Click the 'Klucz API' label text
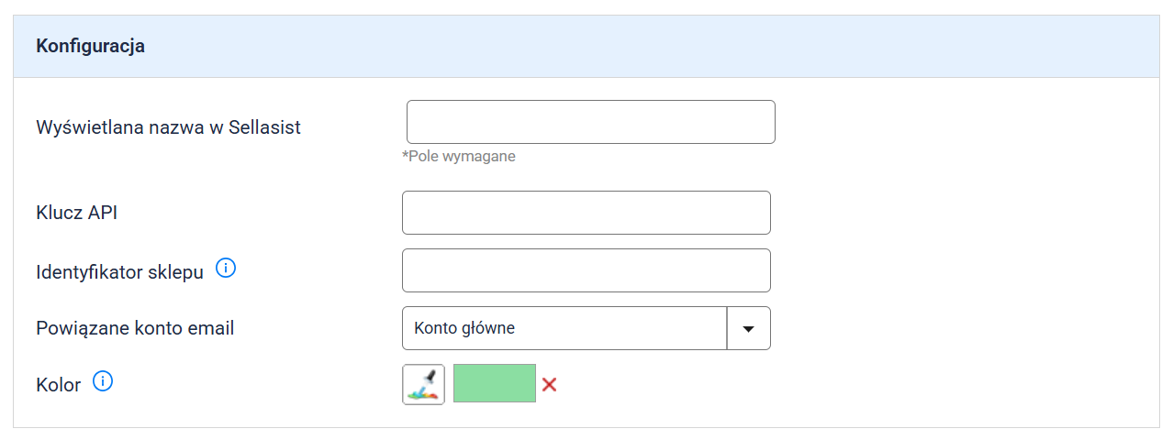The height and width of the screenshot is (440, 1173). (77, 213)
